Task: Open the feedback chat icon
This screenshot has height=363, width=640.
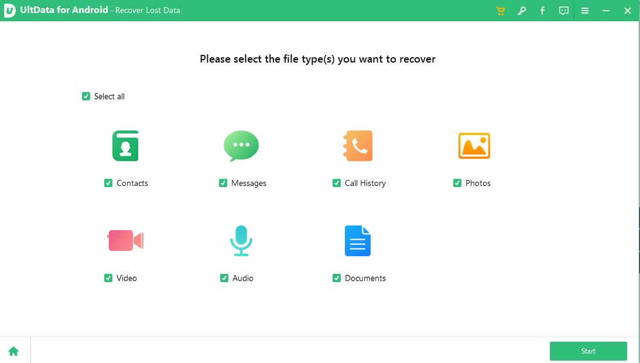Action: coord(563,11)
